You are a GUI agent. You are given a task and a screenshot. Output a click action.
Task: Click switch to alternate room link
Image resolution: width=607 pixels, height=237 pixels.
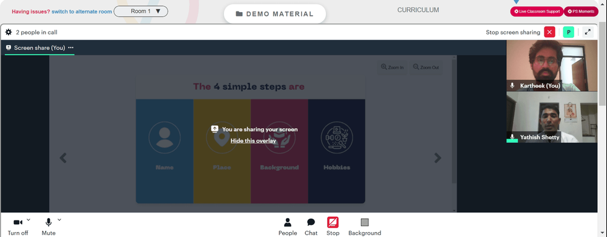click(82, 12)
